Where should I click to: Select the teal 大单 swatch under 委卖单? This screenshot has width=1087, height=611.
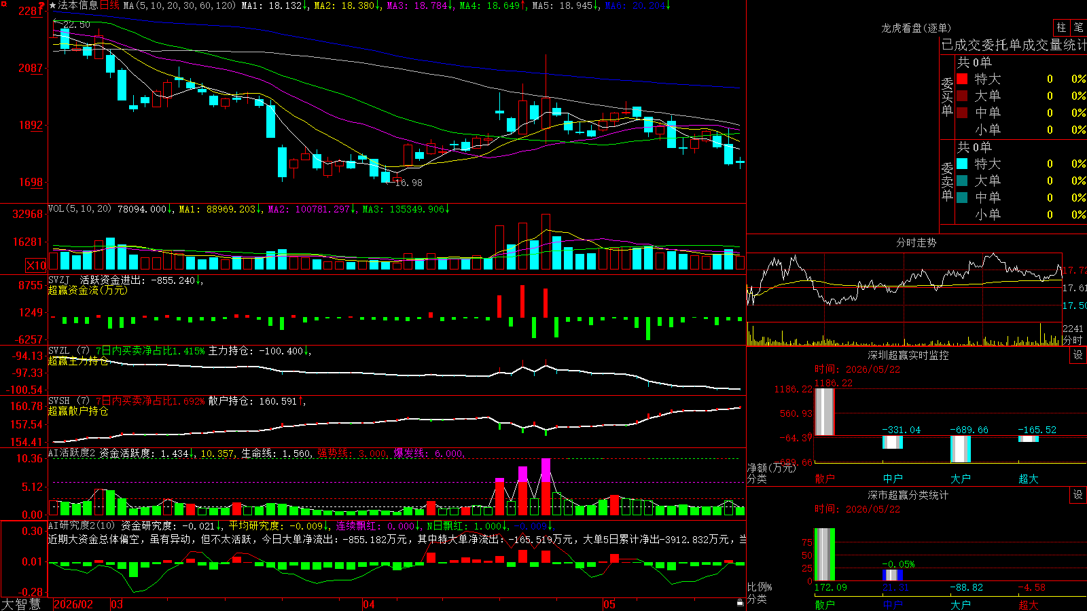962,181
